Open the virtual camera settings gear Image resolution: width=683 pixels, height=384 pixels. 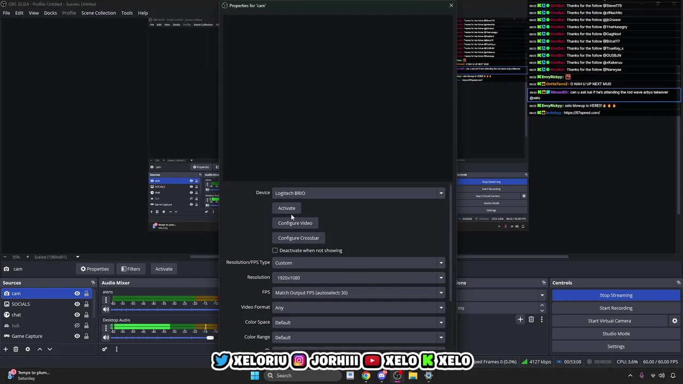[x=674, y=321]
